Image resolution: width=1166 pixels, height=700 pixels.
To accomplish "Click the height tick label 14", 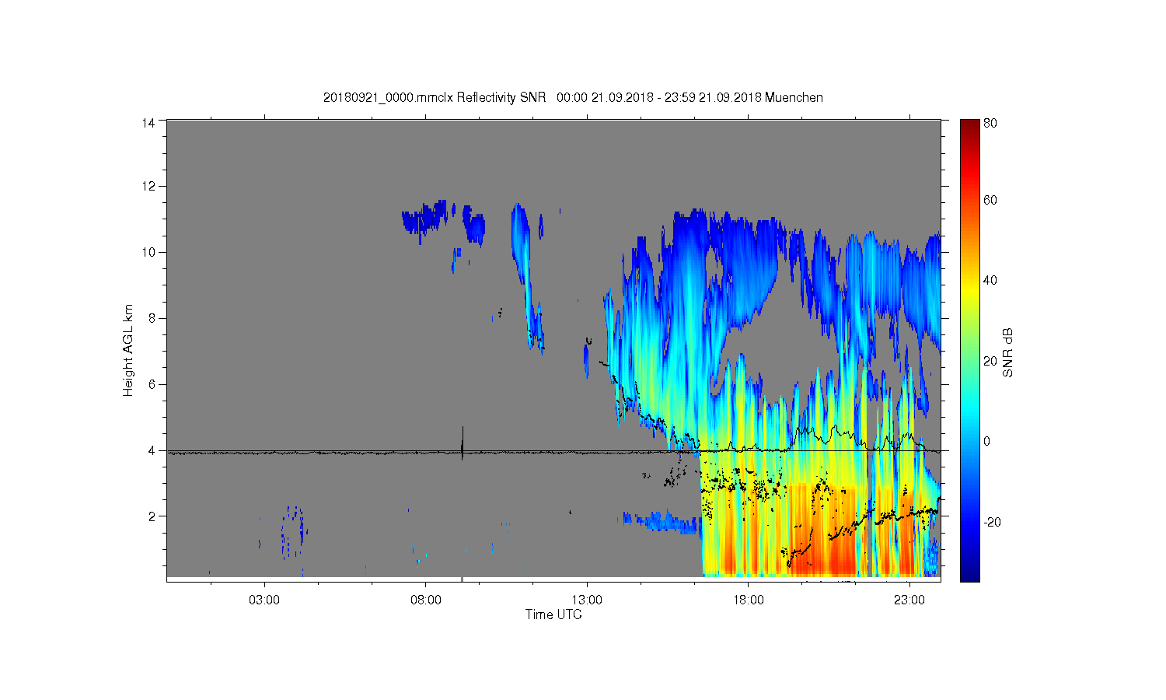I will [x=148, y=122].
